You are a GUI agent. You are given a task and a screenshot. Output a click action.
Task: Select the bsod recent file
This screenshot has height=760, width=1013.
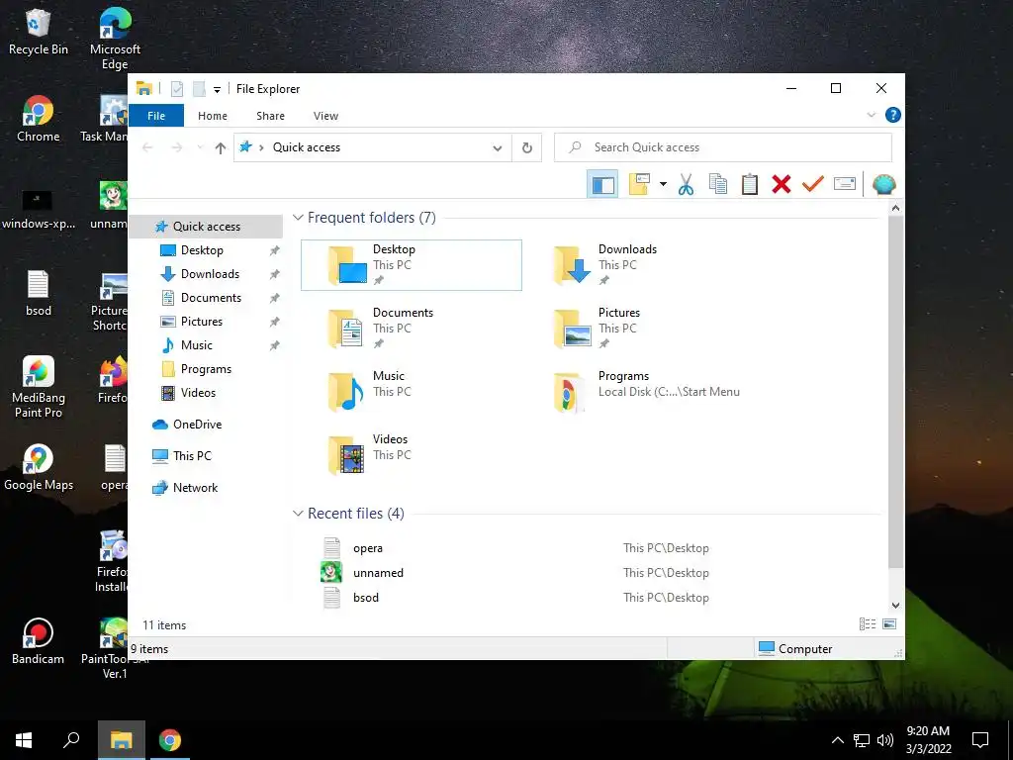coord(366,597)
